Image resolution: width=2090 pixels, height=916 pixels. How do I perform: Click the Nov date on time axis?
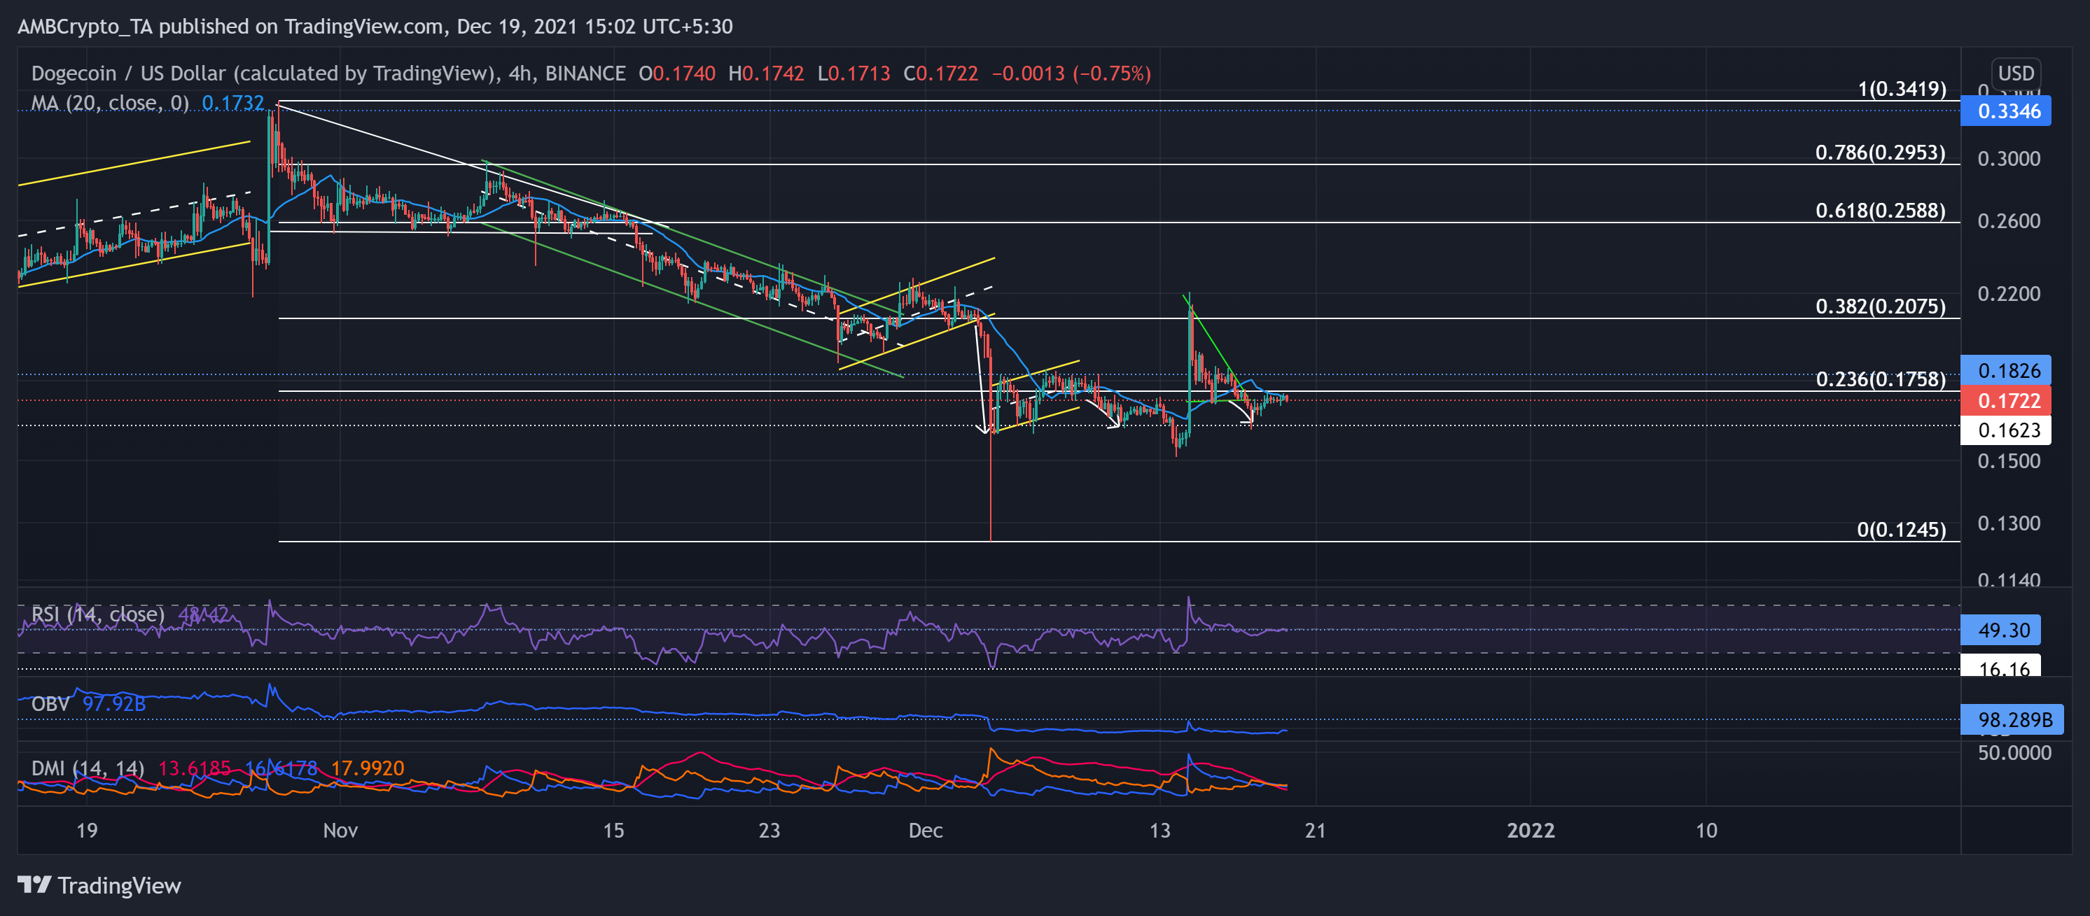pos(340,830)
